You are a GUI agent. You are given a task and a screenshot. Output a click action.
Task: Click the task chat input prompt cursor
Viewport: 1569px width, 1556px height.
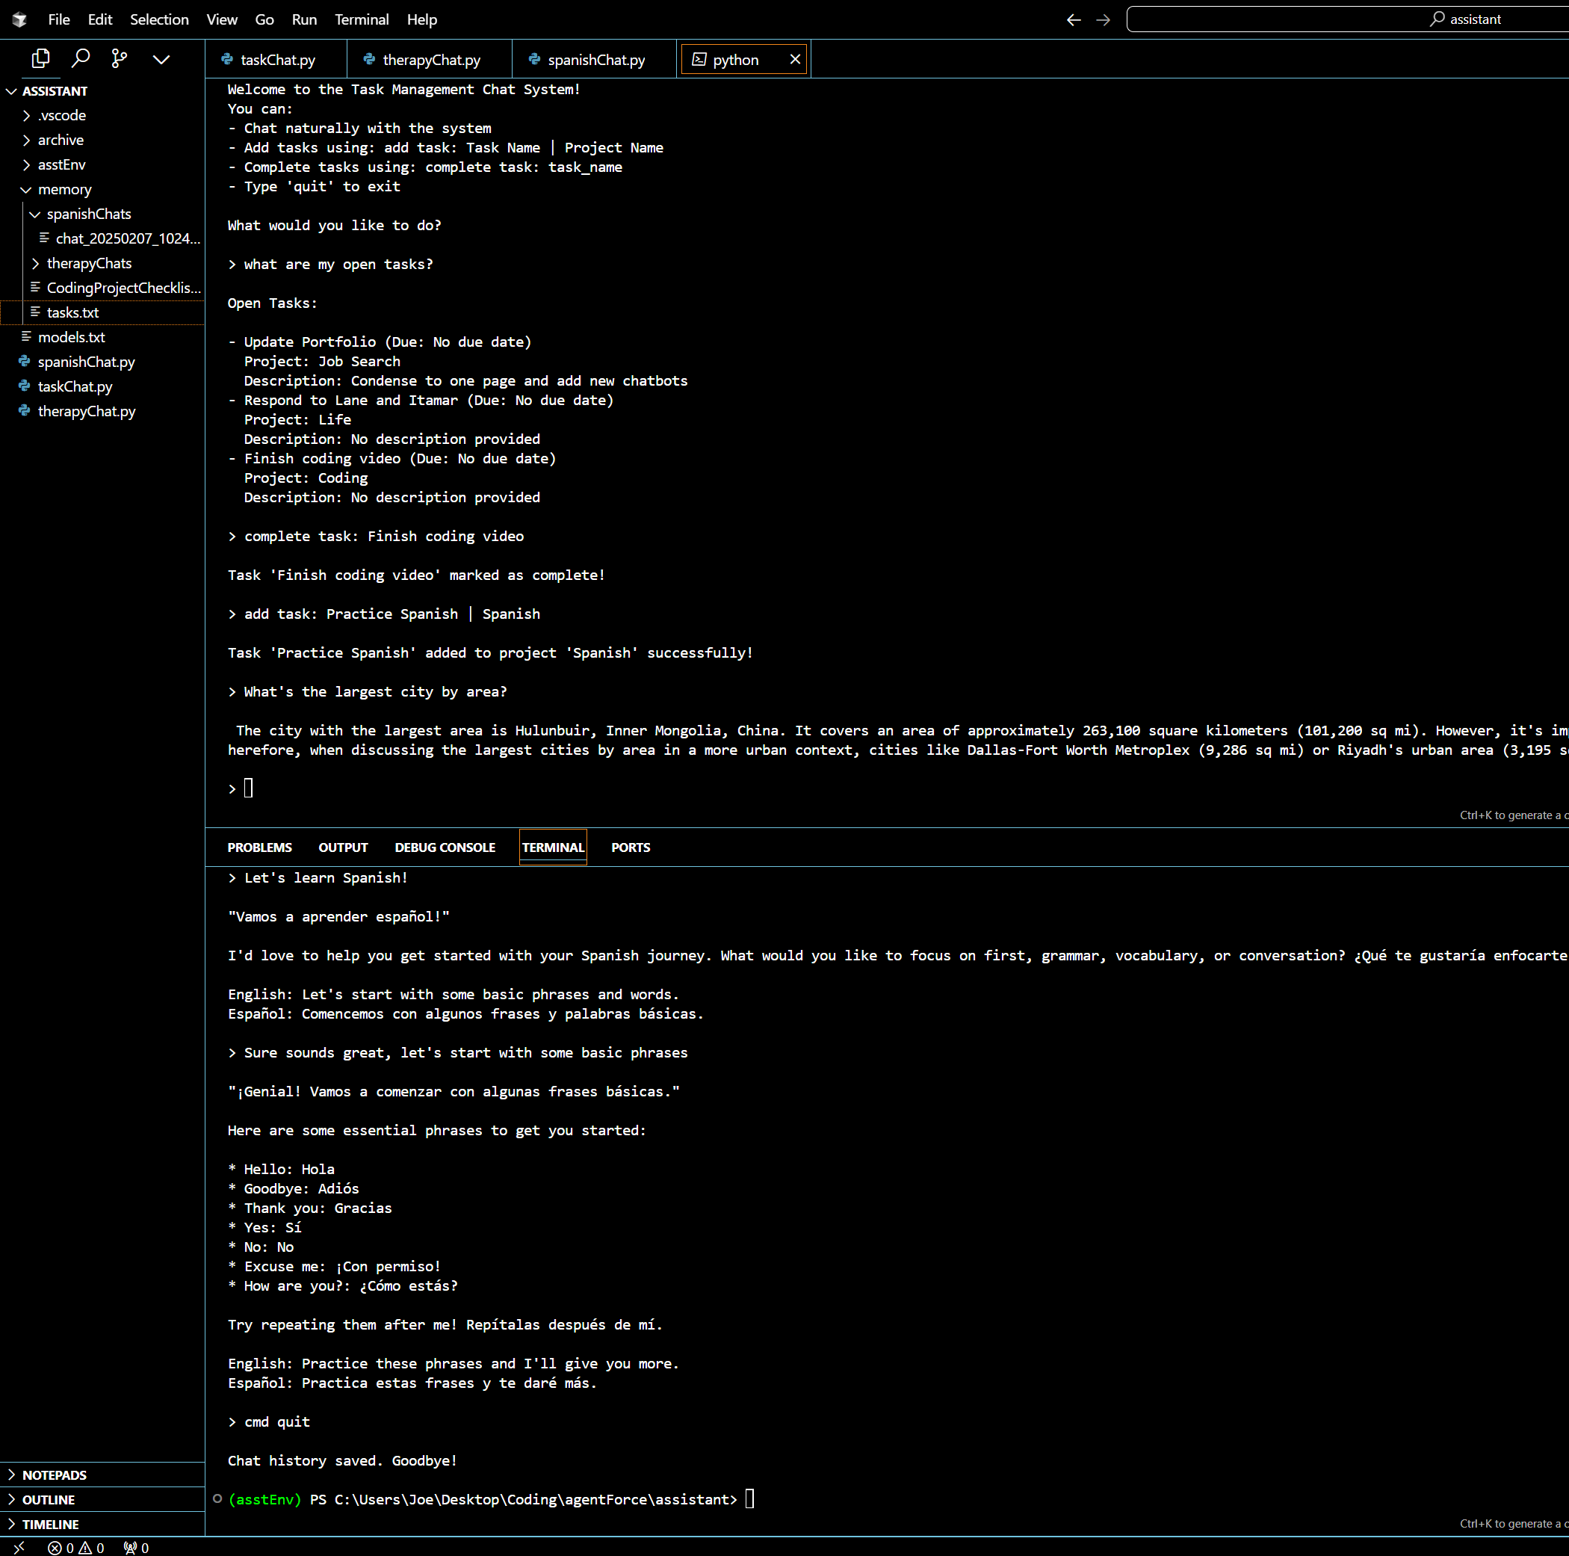click(x=249, y=788)
